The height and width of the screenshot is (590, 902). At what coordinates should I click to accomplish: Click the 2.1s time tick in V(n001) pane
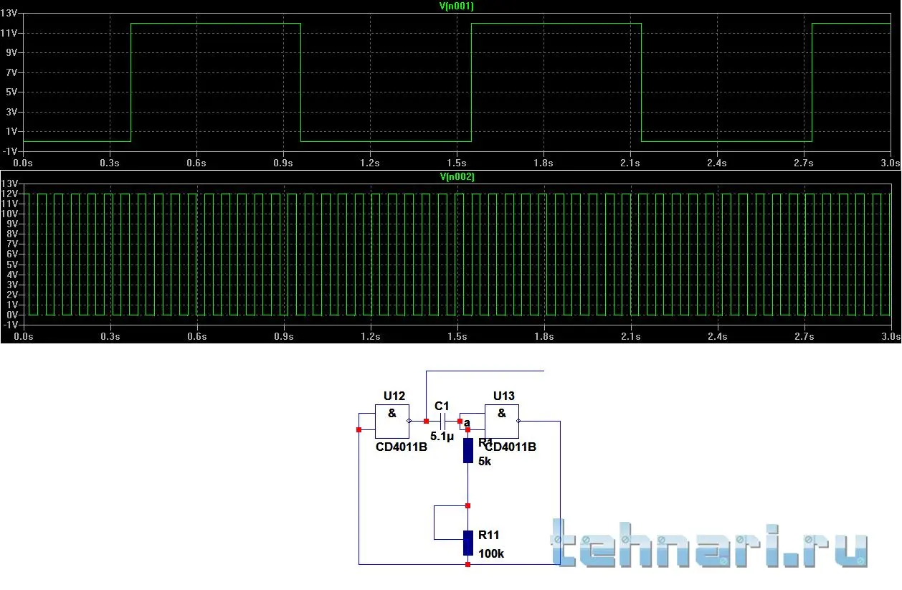(x=630, y=163)
